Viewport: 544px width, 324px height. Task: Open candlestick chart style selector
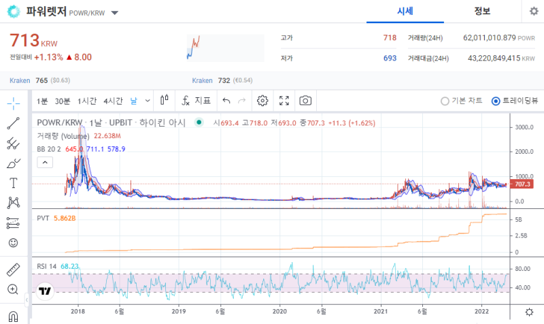(165, 100)
